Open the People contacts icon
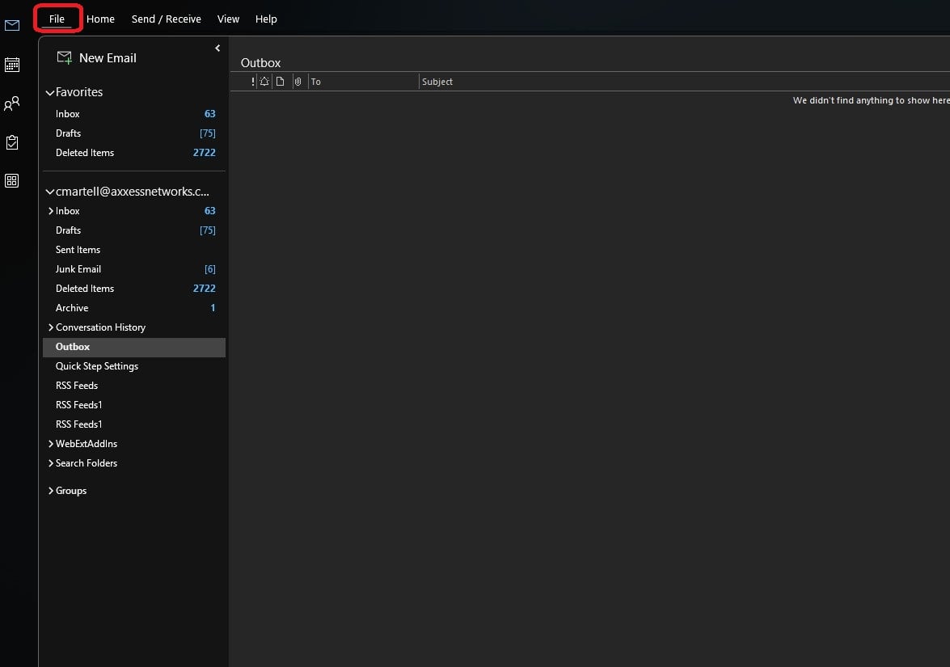950x667 pixels. click(12, 103)
